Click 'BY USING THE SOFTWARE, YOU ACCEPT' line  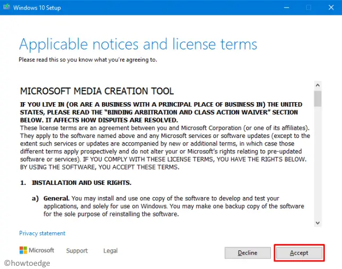[100, 167]
